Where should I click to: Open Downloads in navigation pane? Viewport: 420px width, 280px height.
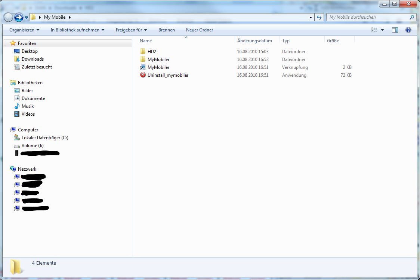pos(33,59)
